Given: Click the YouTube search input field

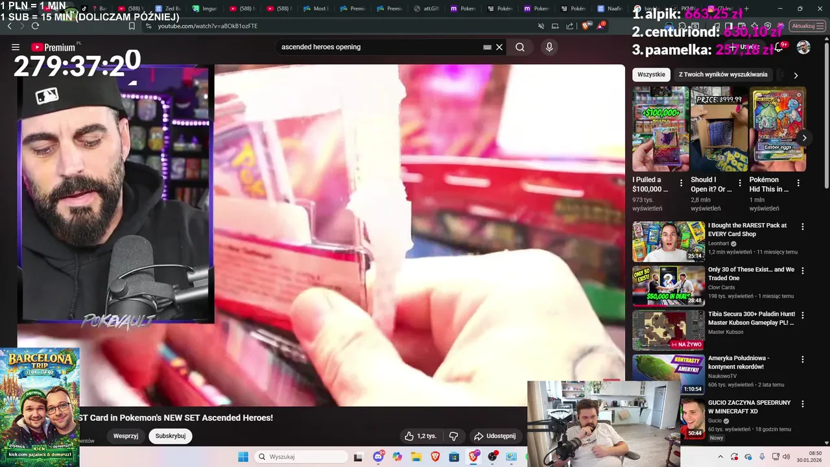Looking at the screenshot, I should click(x=379, y=47).
